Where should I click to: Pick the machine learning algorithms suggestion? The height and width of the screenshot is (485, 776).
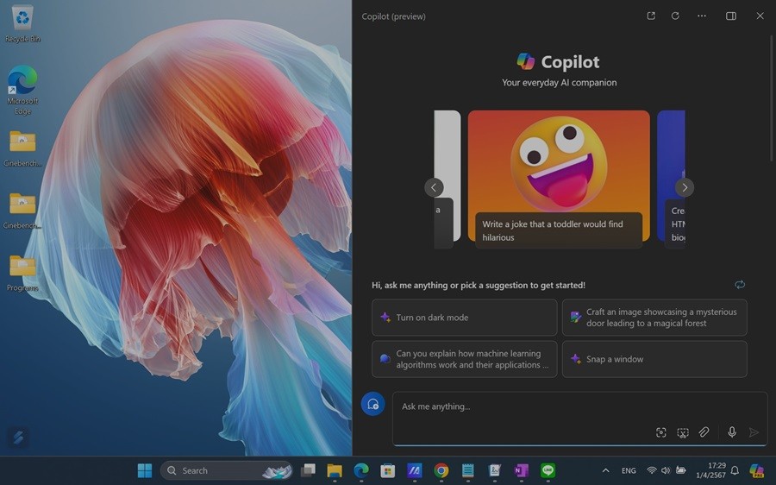click(x=464, y=359)
